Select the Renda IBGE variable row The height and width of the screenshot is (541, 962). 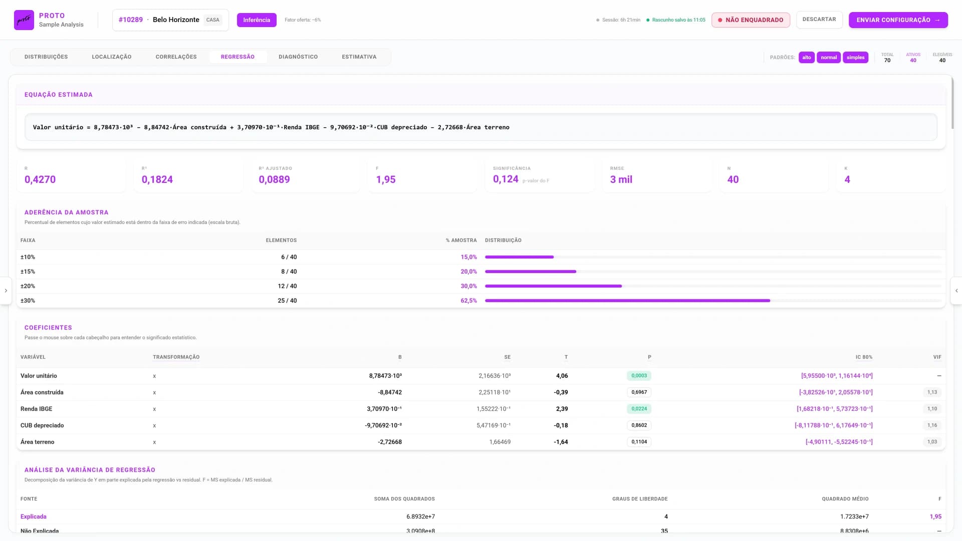point(481,409)
